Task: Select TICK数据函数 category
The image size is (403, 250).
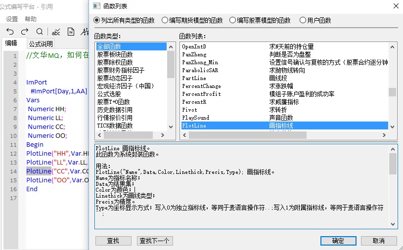Action: point(132,125)
